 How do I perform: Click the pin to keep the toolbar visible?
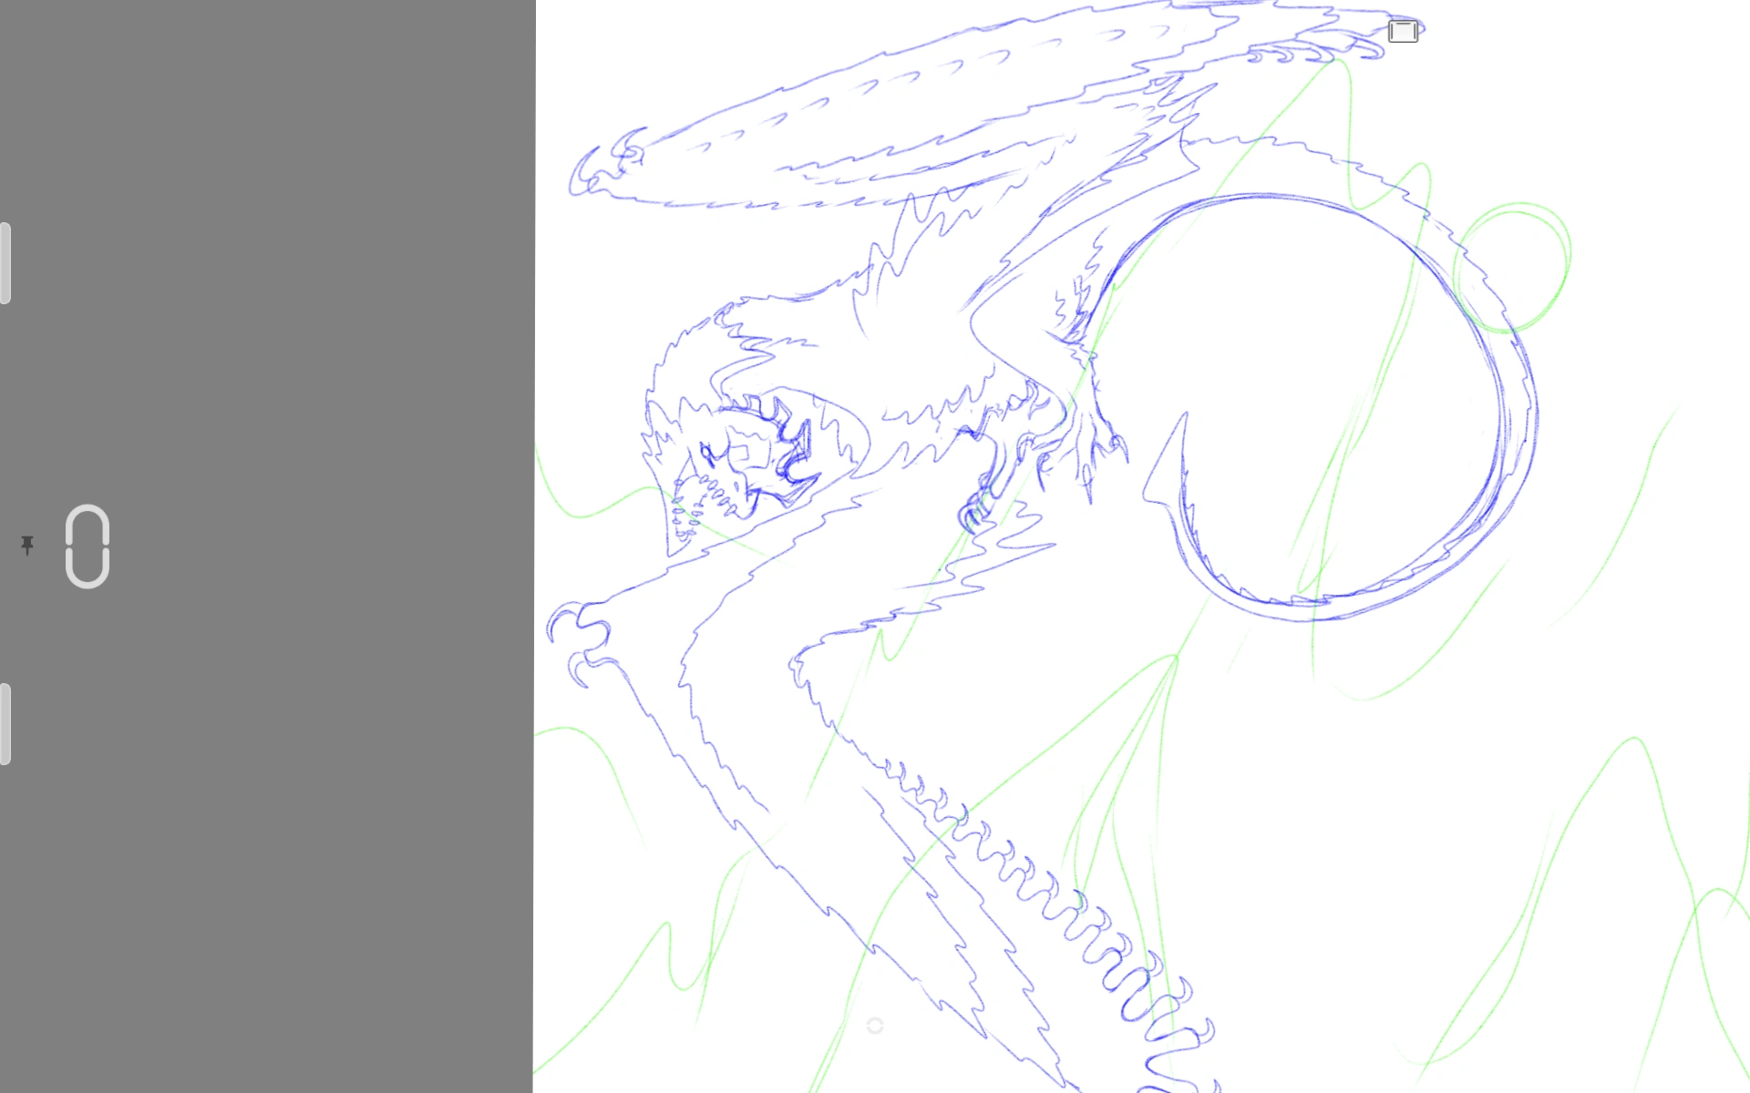click(28, 545)
